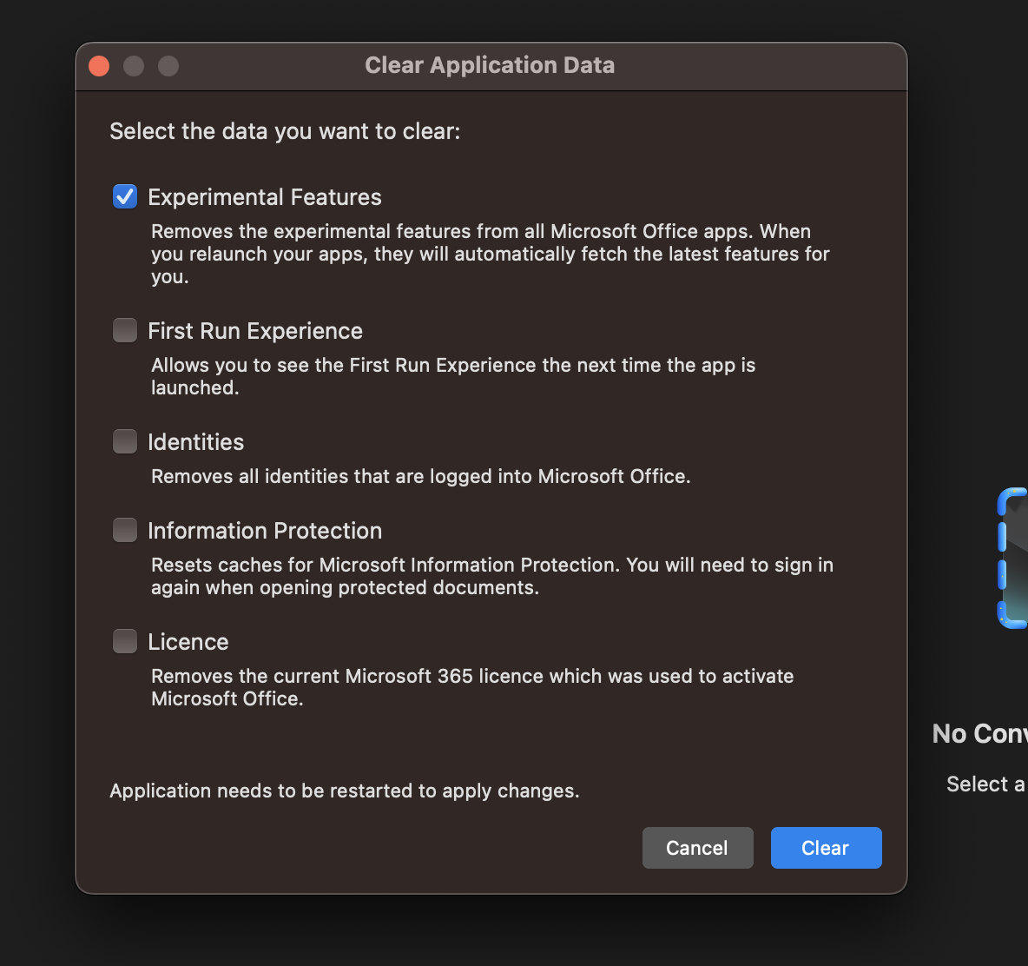Click the blue illustration in the background window

(1012, 558)
